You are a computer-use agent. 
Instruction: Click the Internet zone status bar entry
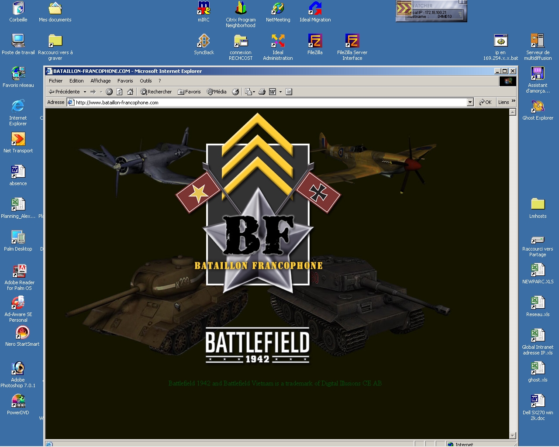[x=459, y=444]
